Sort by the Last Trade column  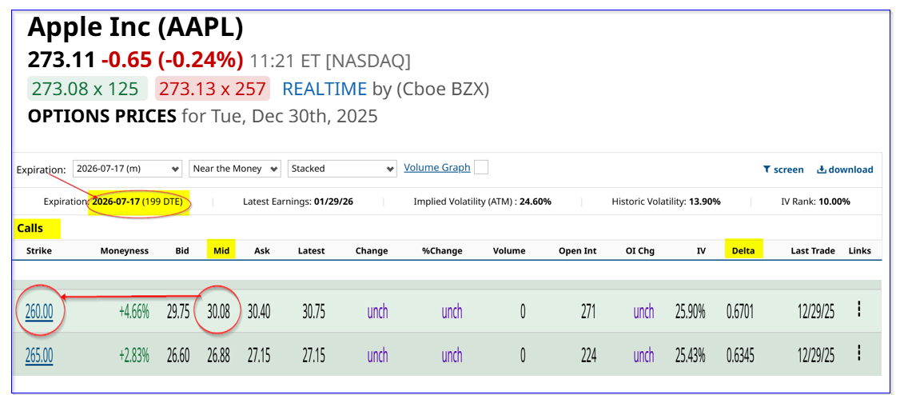813,250
